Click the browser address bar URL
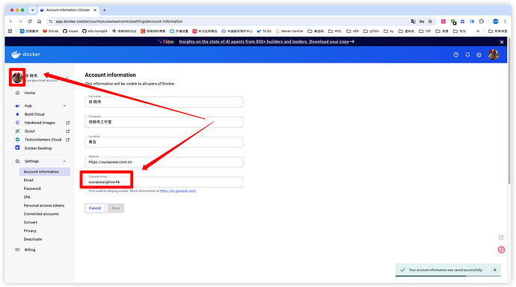The width and height of the screenshot is (516, 287). 119,22
